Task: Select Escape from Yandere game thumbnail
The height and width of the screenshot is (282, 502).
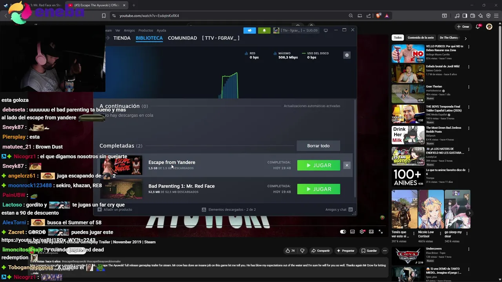Action: [x=121, y=165]
